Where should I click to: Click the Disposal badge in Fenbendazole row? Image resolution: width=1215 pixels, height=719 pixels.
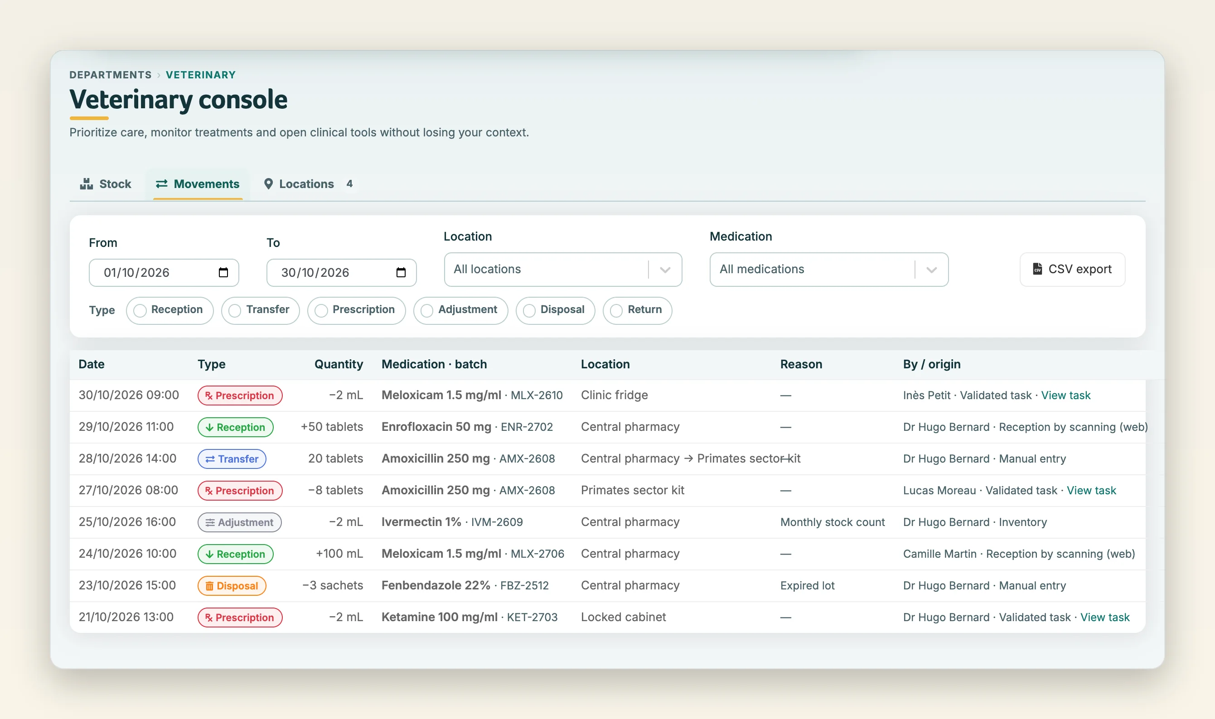[232, 586]
